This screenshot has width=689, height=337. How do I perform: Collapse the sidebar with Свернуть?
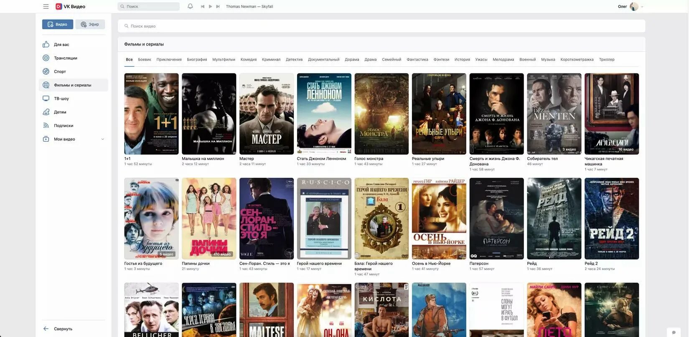point(58,329)
